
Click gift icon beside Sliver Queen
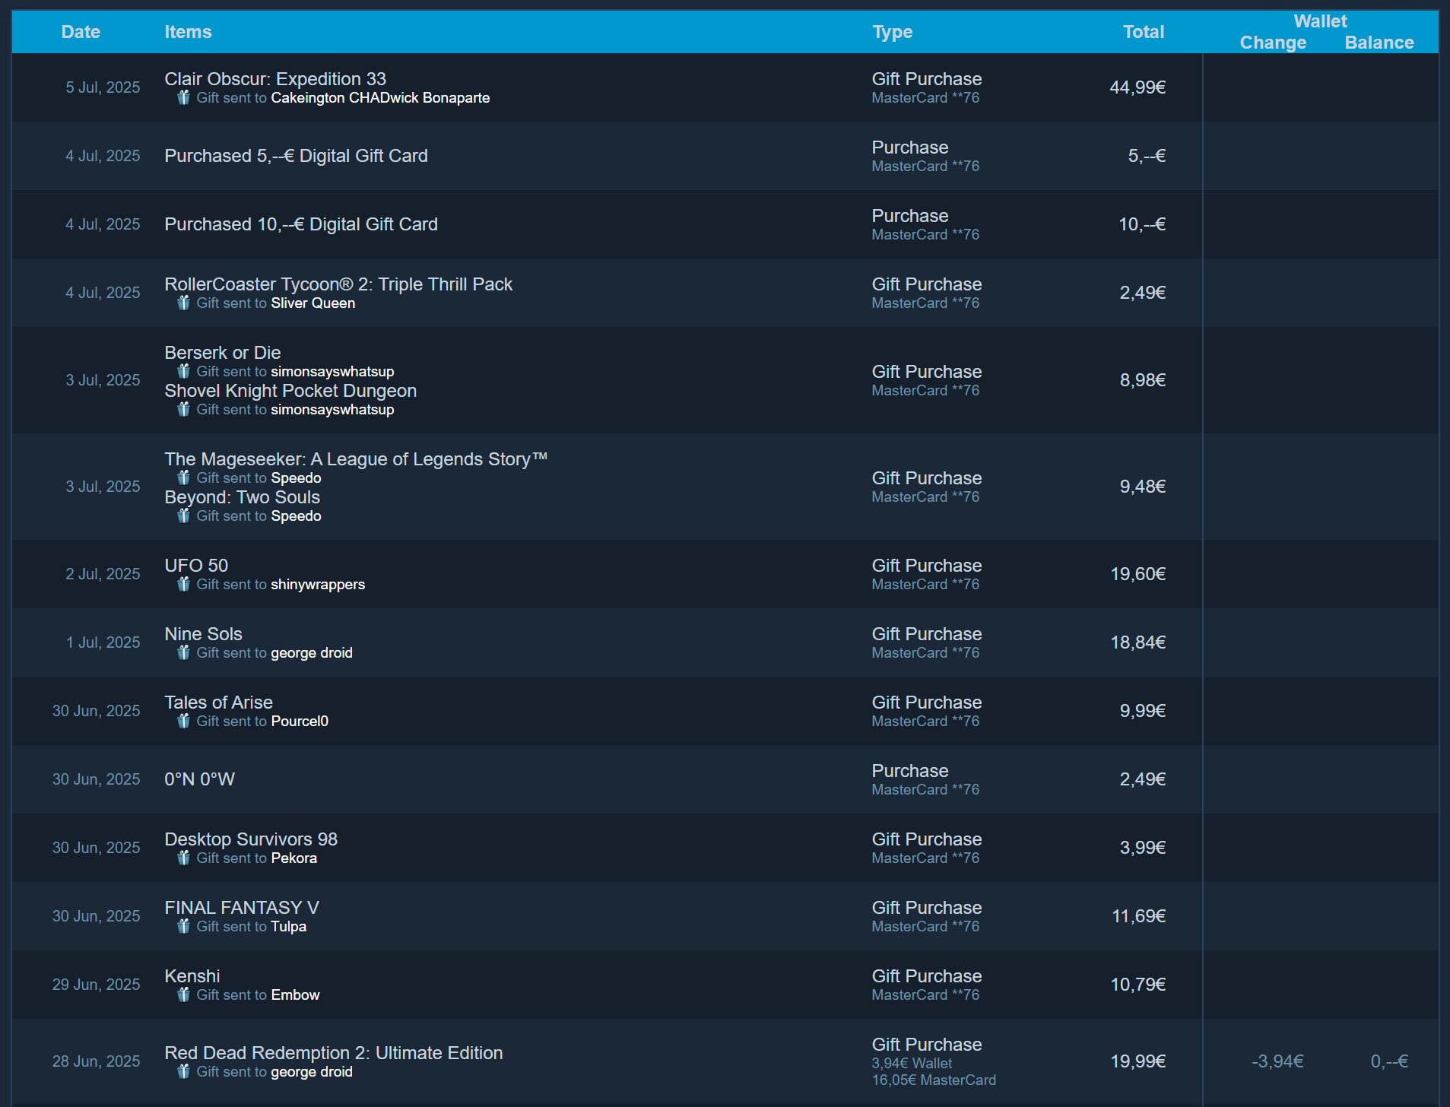pyautogui.click(x=183, y=303)
